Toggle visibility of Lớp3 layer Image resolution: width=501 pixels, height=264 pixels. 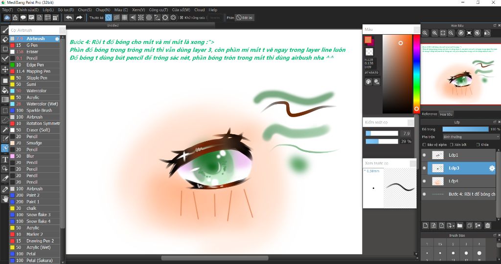424,168
